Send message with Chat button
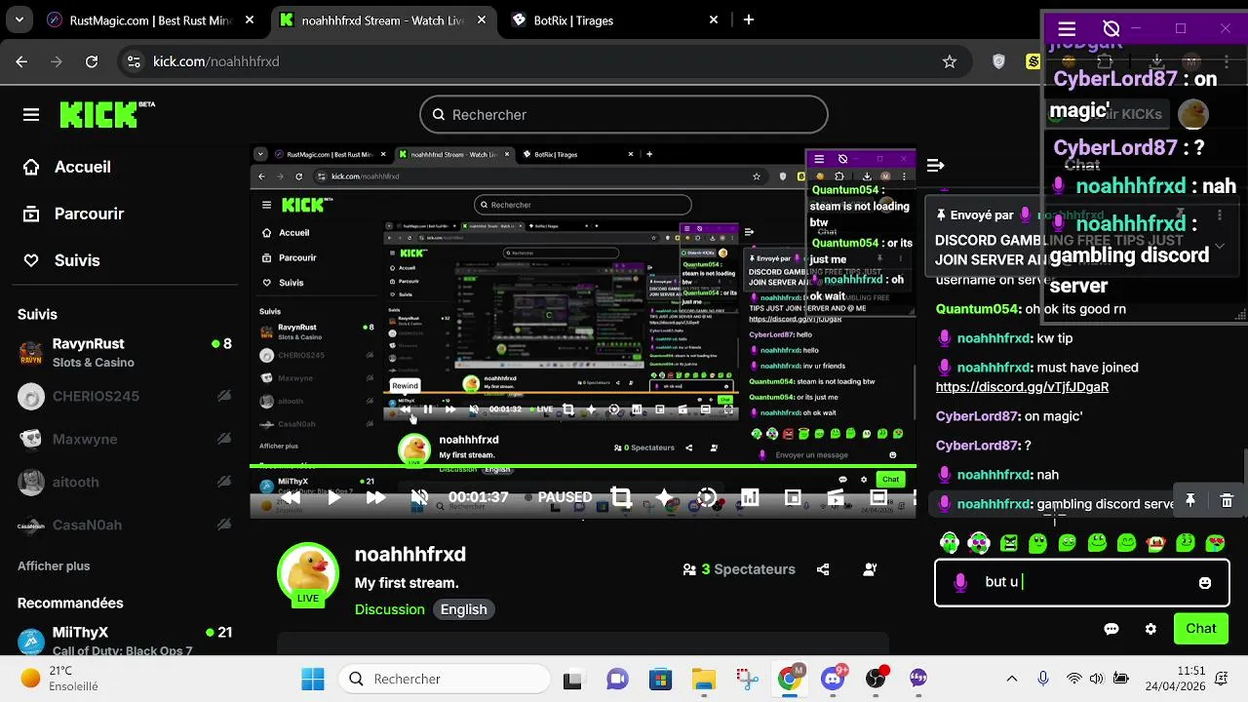The height and width of the screenshot is (702, 1248). [1201, 629]
